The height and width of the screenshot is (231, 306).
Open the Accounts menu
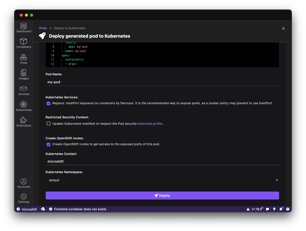[x=24, y=183]
